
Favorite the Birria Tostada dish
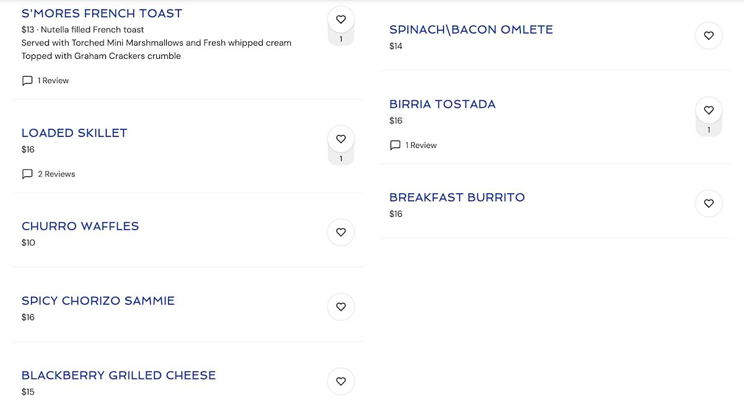pos(709,110)
